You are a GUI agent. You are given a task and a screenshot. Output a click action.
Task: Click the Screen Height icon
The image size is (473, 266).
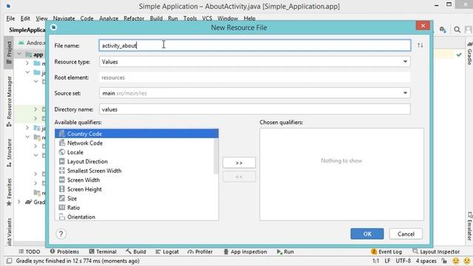(62, 189)
